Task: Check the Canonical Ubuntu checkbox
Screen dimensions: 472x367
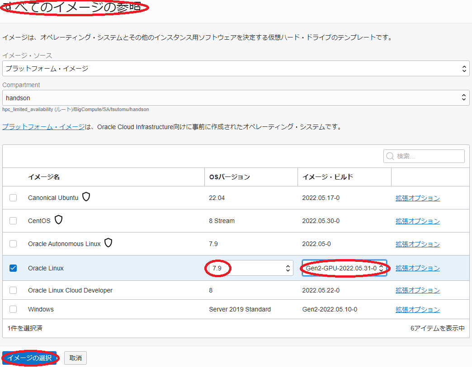Action: 13,198
